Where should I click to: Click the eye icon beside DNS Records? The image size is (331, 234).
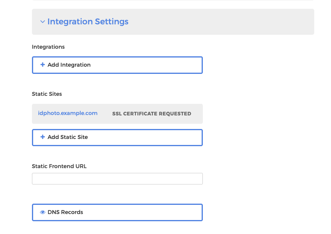(x=42, y=212)
